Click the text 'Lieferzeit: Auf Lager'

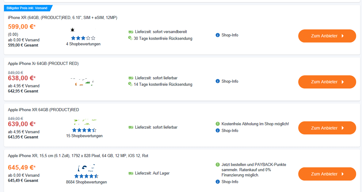click(152, 173)
